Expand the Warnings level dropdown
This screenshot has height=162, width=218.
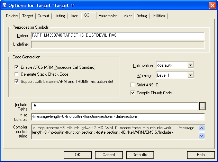[x=190, y=75]
